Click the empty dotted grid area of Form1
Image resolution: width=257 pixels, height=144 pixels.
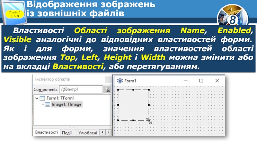tap(186, 112)
